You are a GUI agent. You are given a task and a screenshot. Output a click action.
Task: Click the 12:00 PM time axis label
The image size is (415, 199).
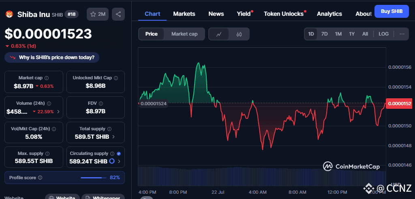338,192
